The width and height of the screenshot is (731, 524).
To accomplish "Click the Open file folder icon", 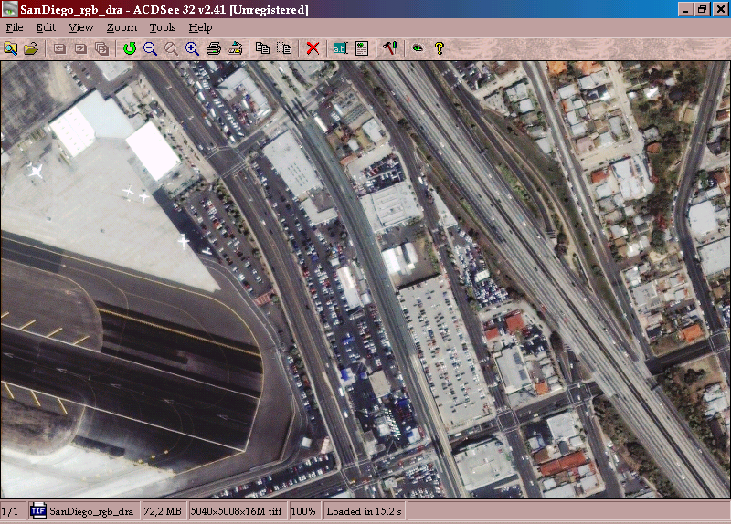I will point(31,48).
